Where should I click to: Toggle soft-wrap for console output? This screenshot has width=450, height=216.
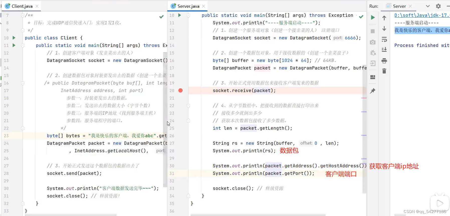[x=384, y=39]
